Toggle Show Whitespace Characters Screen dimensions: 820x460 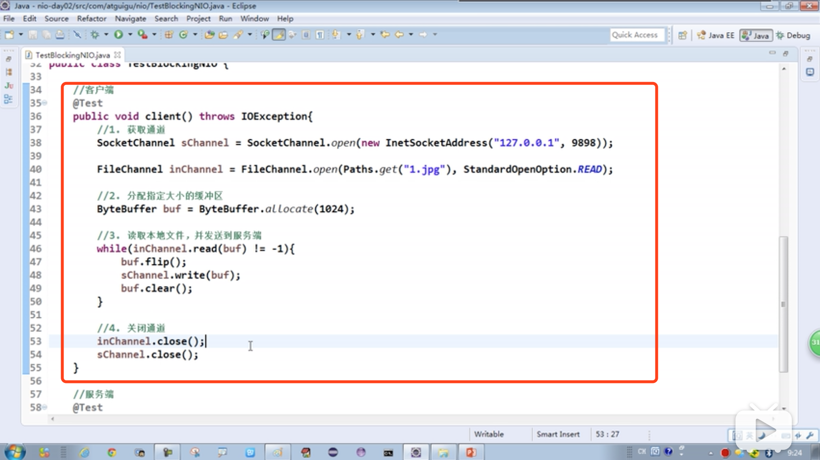[320, 34]
